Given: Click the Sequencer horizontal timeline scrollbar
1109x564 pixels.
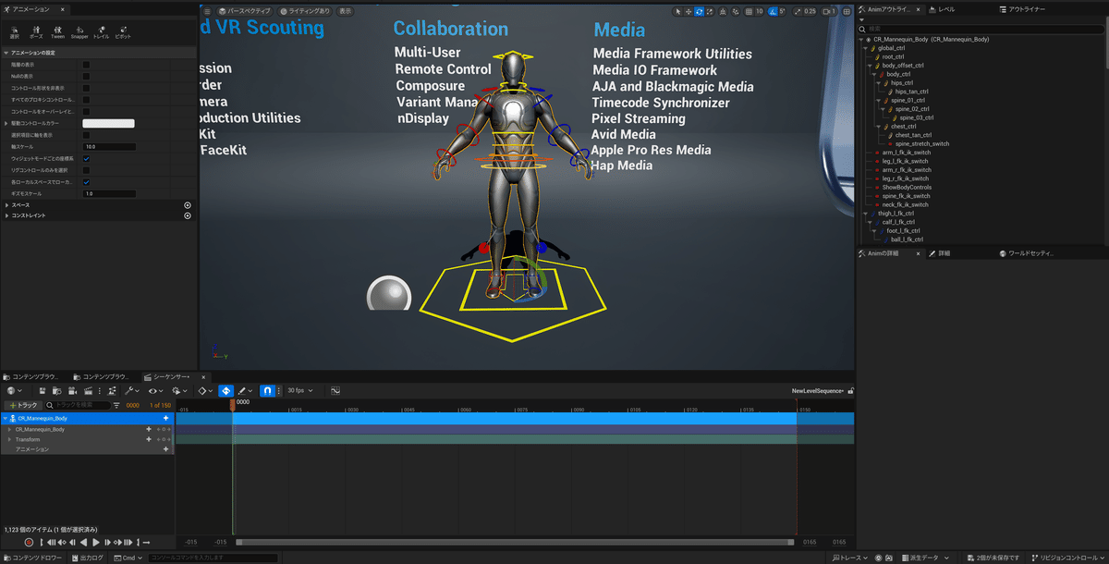Looking at the screenshot, I should click(x=515, y=542).
